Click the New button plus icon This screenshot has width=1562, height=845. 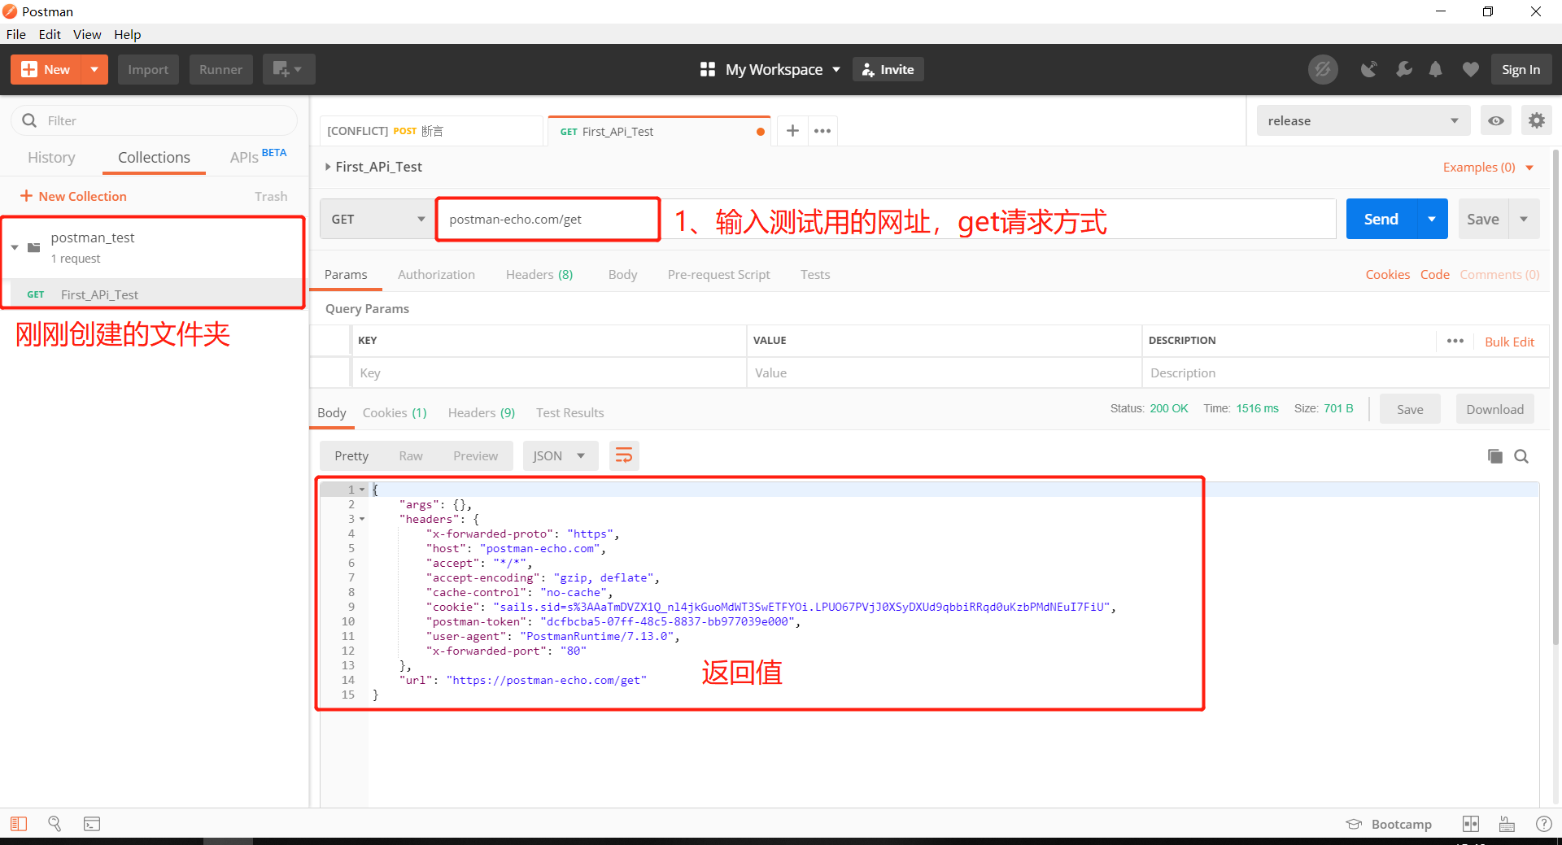click(28, 70)
